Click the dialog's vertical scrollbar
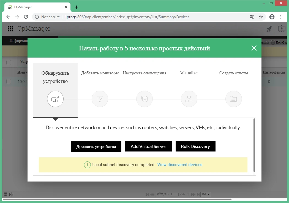289x203 pixels. 254,145
